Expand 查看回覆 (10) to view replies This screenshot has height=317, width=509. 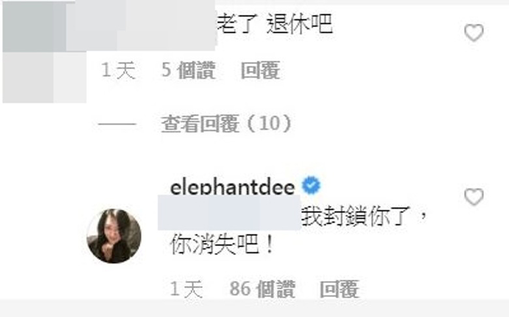tap(226, 124)
